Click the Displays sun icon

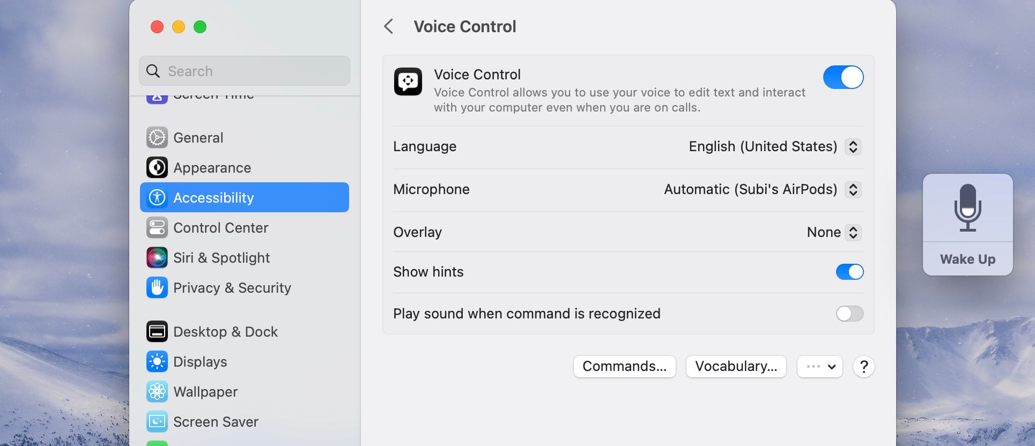click(x=157, y=362)
